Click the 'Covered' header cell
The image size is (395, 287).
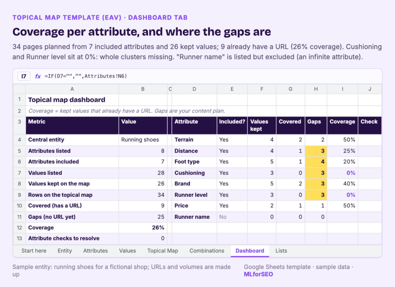tap(290, 125)
